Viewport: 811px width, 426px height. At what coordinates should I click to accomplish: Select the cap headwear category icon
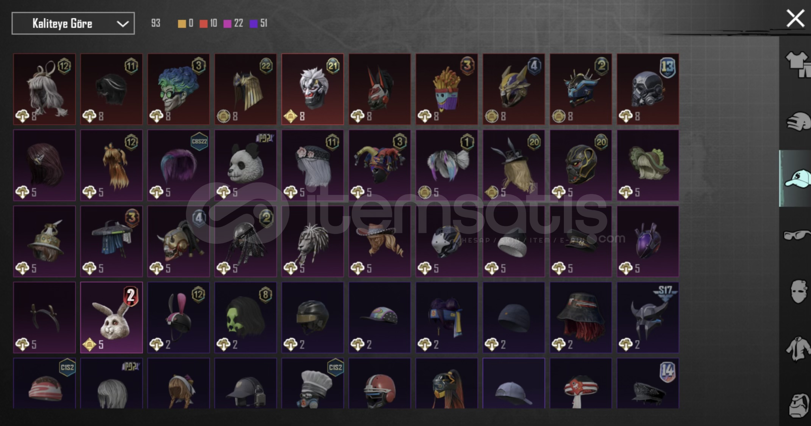point(798,179)
